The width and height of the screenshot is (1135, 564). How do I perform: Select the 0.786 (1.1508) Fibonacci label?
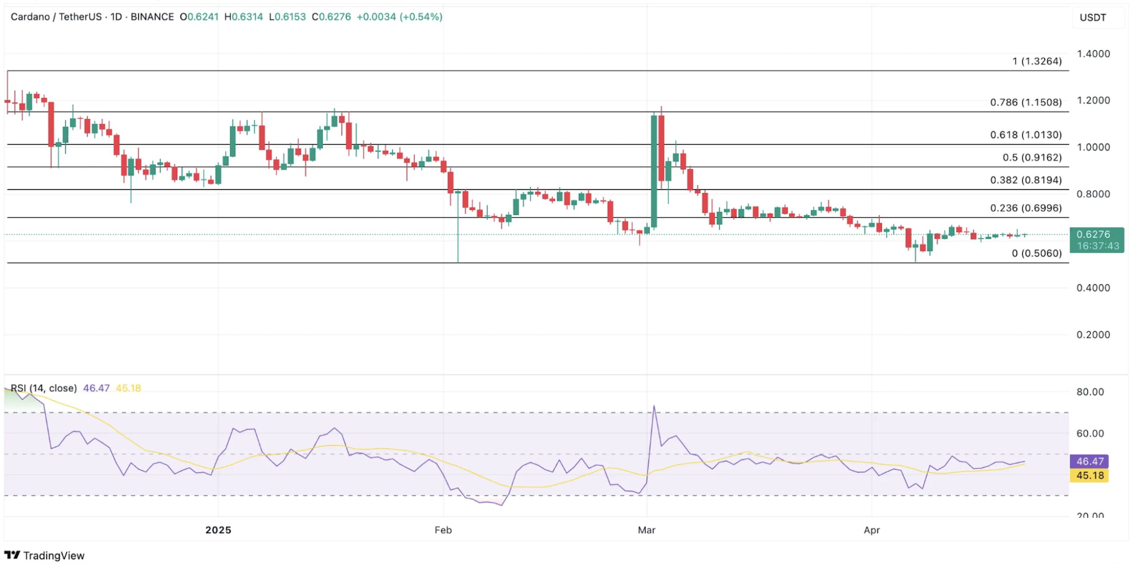[1026, 102]
